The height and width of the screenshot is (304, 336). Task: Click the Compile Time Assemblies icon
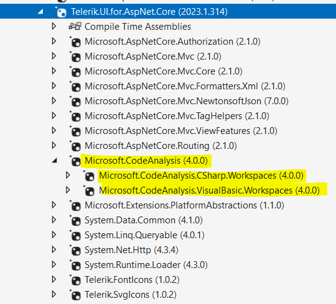(x=75, y=27)
